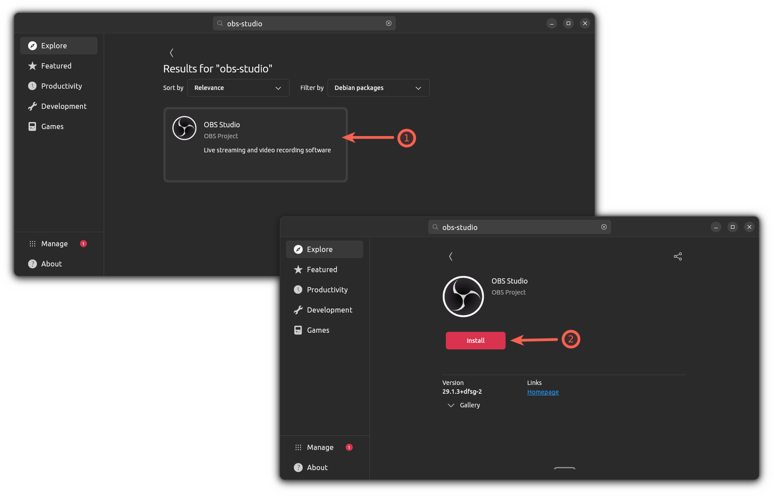Maximize the back App Center window
This screenshot has width=774, height=496.
point(568,23)
